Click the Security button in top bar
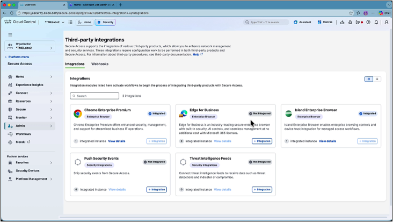393x222 pixels. (x=105, y=23)
